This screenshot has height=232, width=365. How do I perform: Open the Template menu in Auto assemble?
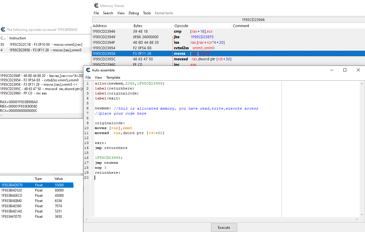[113, 78]
